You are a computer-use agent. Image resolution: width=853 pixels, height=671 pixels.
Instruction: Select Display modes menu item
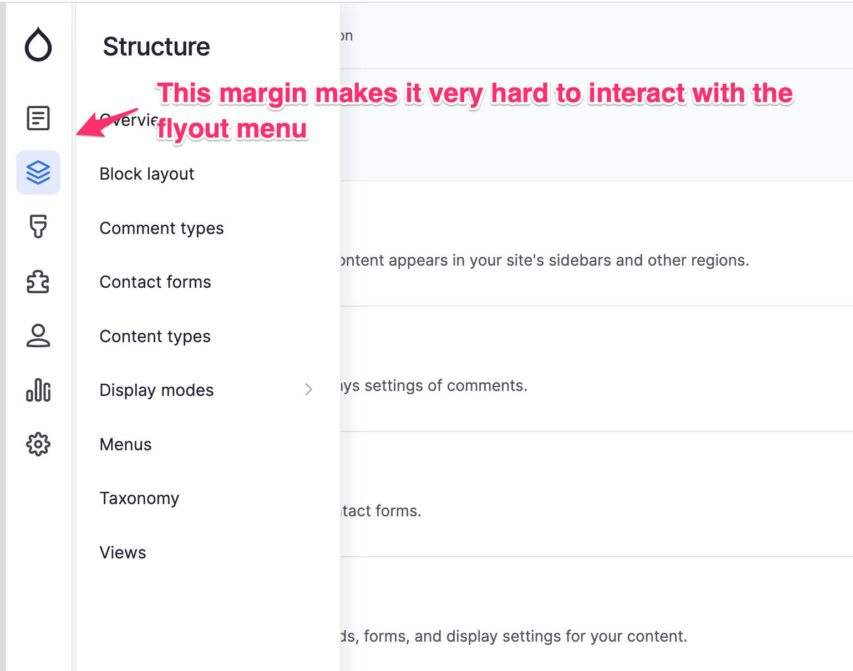tap(156, 390)
